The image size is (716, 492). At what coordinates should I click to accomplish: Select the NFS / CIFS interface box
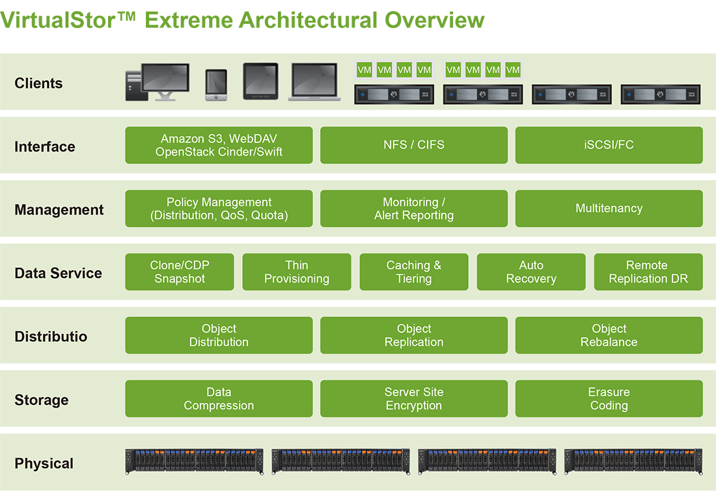click(414, 145)
